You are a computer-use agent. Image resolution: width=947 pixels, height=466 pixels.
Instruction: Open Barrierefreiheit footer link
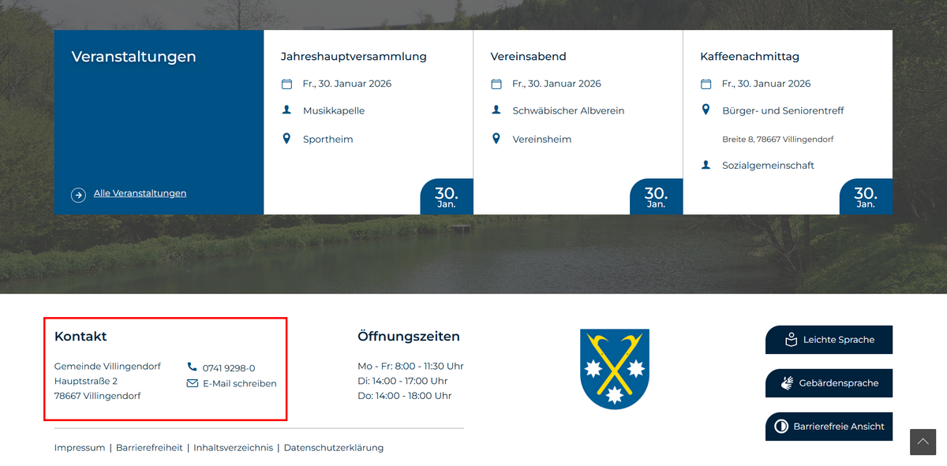coord(149,448)
